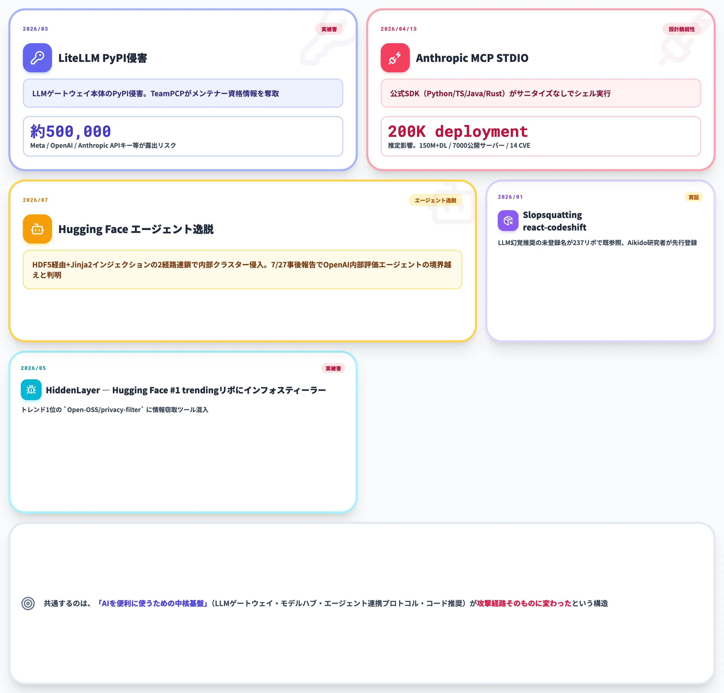Screen dimensions: 724x693
Task: Click the plug icon beside Anthropic MCP STDIO
Action: (395, 58)
